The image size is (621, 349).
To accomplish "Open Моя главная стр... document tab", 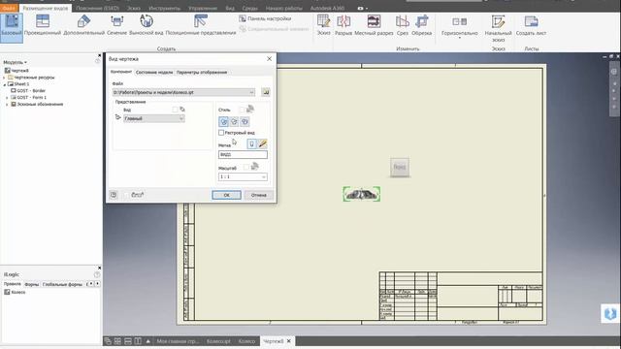I will tap(178, 341).
